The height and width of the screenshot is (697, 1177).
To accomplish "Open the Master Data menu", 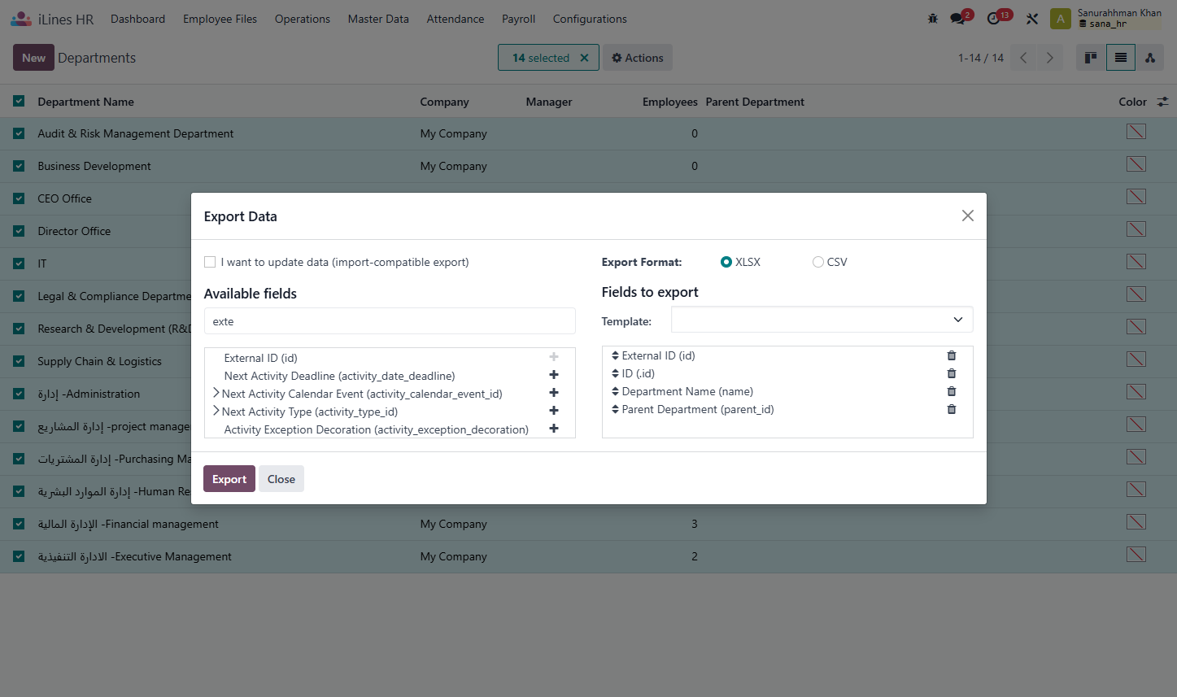I will pos(378,19).
